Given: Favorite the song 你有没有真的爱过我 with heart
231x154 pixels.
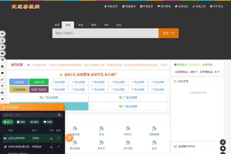Looking at the screenshot, I should click(x=59, y=147).
